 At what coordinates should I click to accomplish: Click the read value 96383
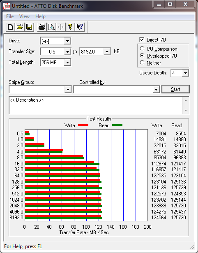pyautogui.click(x=180, y=157)
